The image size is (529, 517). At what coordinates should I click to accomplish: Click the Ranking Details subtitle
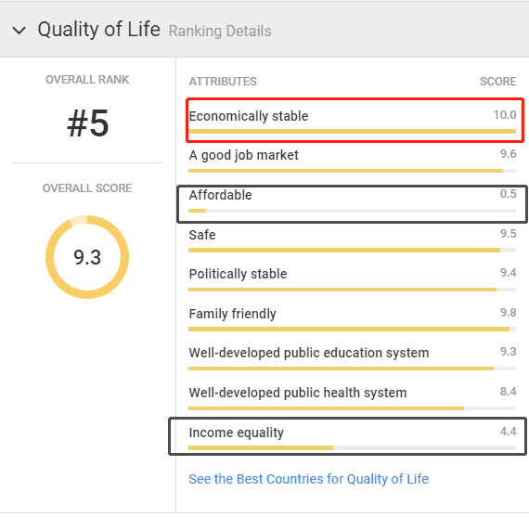[x=220, y=31]
